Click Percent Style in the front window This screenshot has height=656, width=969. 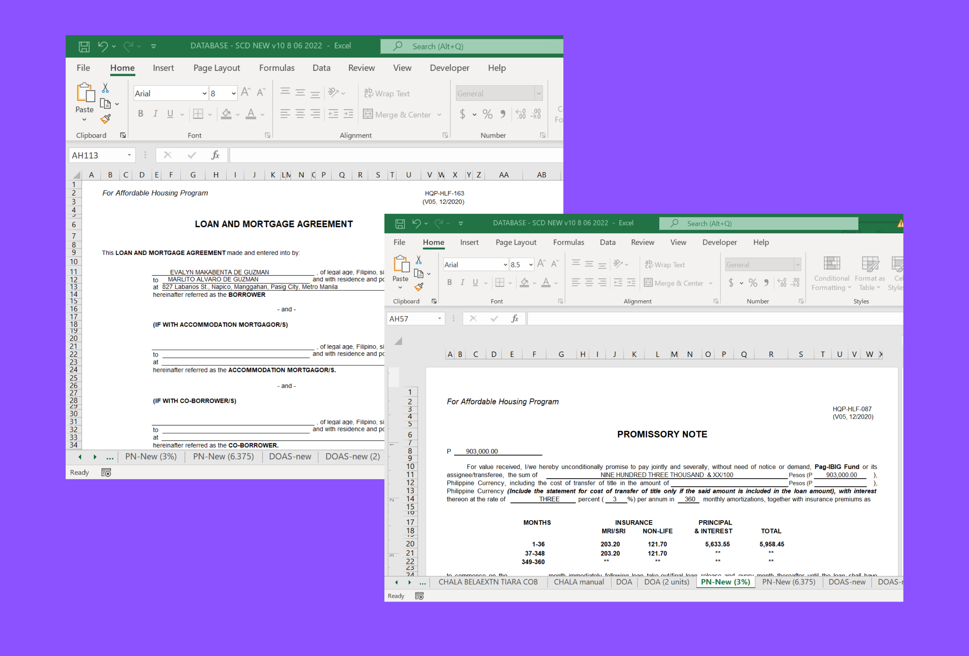(753, 283)
